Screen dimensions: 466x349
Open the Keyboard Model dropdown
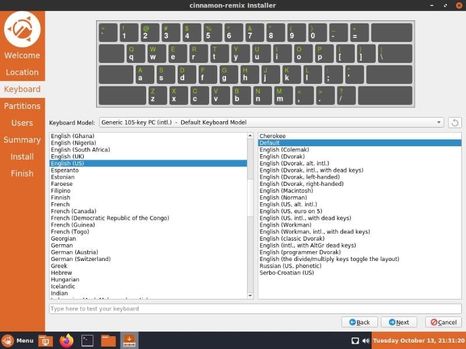(x=271, y=122)
